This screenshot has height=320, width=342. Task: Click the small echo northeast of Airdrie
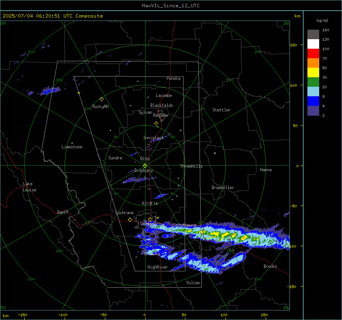coord(161,196)
